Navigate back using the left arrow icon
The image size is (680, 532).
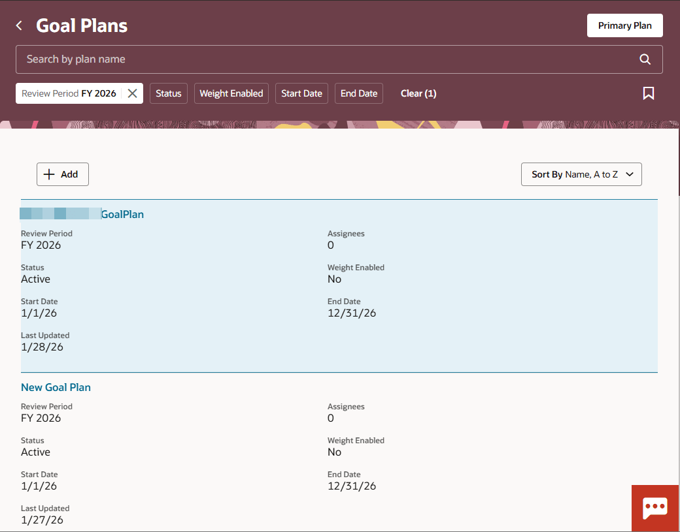pos(18,25)
